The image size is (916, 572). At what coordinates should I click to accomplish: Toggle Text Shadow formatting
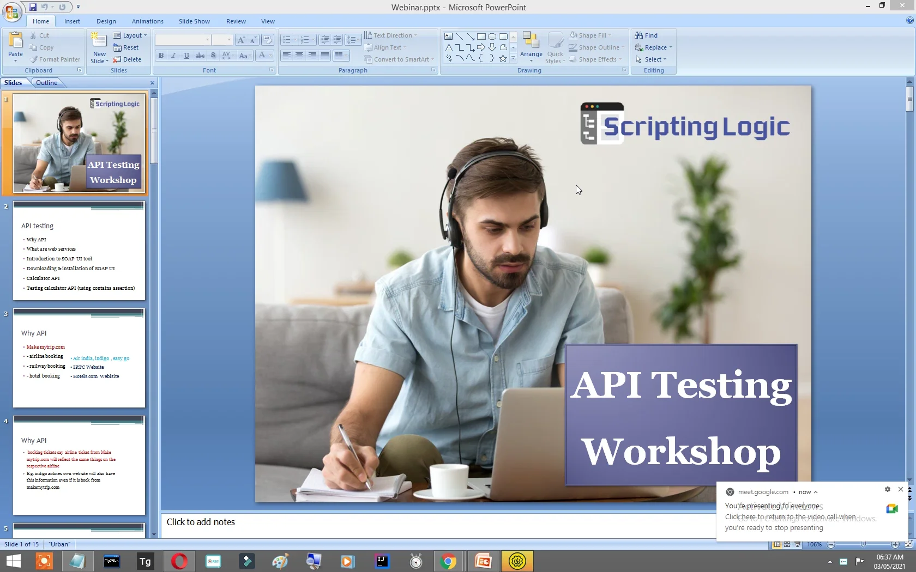tap(213, 56)
